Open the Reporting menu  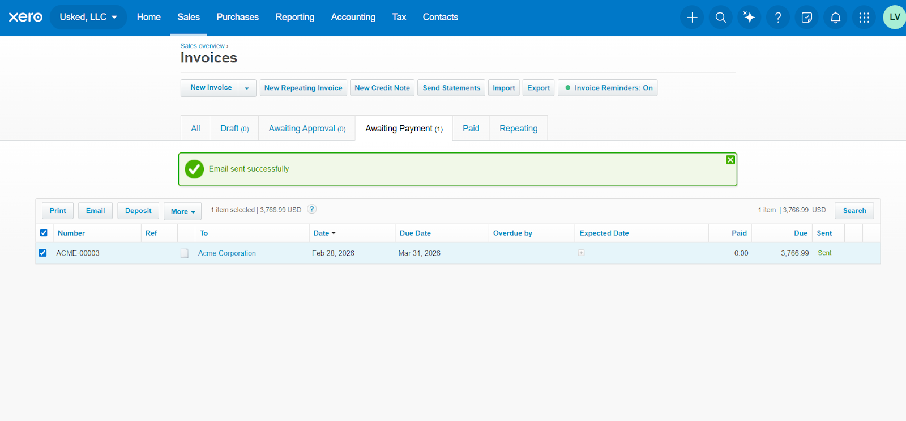pyautogui.click(x=295, y=17)
